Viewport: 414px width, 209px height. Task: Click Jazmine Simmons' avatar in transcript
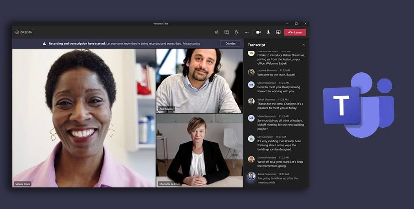coord(251,72)
